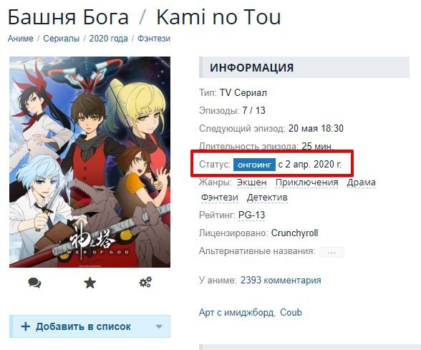This screenshot has width=421, height=350.
Task: Click the star favorite icon
Action: tap(90, 283)
